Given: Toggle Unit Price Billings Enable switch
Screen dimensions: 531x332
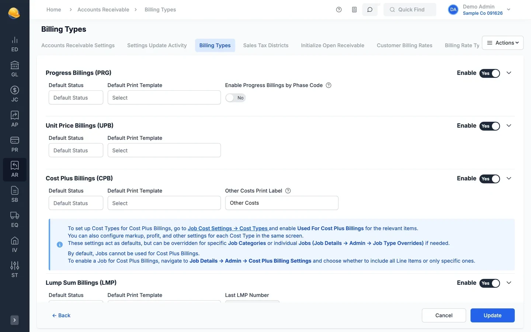Looking at the screenshot, I should click(x=490, y=126).
